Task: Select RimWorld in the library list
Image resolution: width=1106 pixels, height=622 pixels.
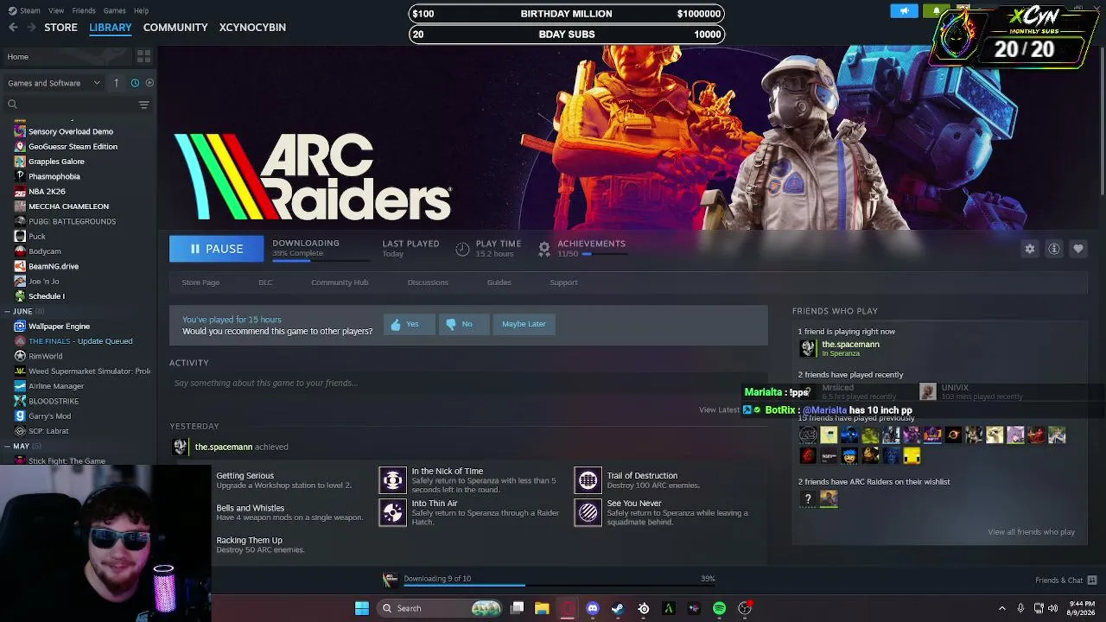Action: pos(45,356)
